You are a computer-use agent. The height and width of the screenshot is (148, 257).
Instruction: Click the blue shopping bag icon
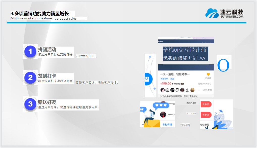[147, 79]
